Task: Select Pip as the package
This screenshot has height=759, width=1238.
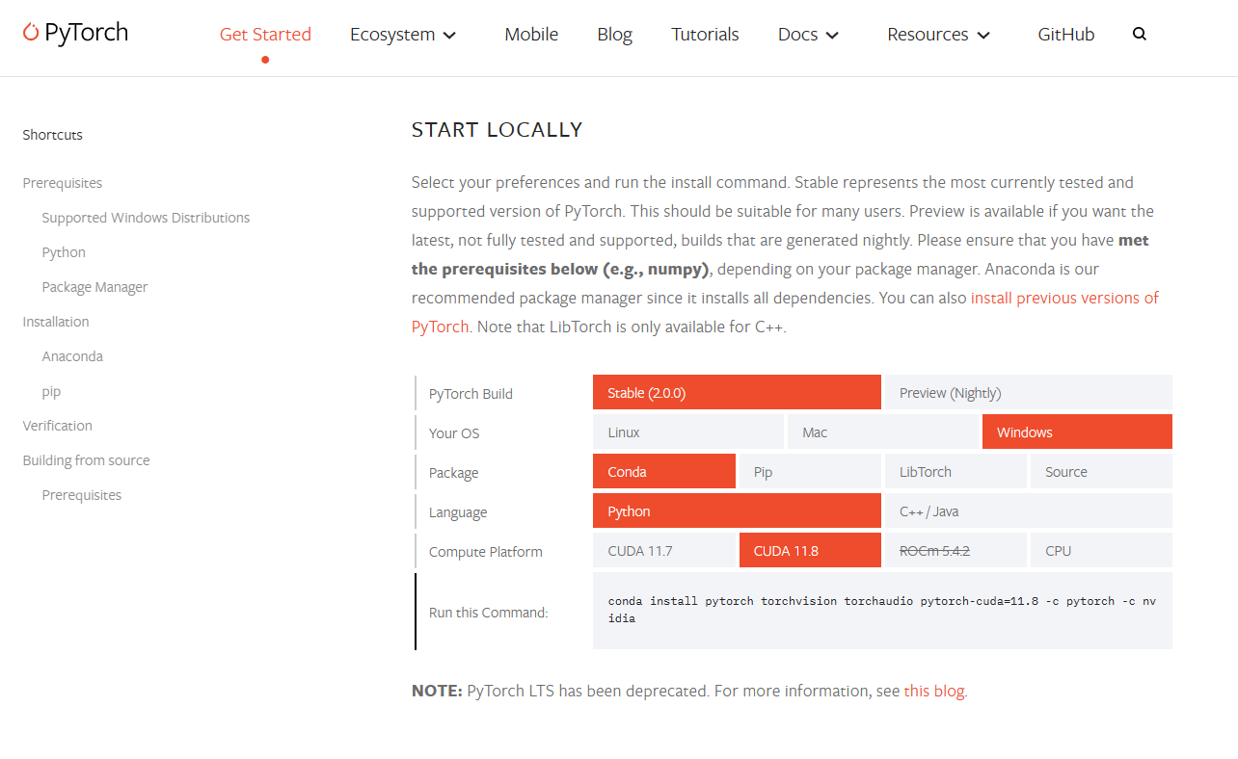Action: pos(809,472)
